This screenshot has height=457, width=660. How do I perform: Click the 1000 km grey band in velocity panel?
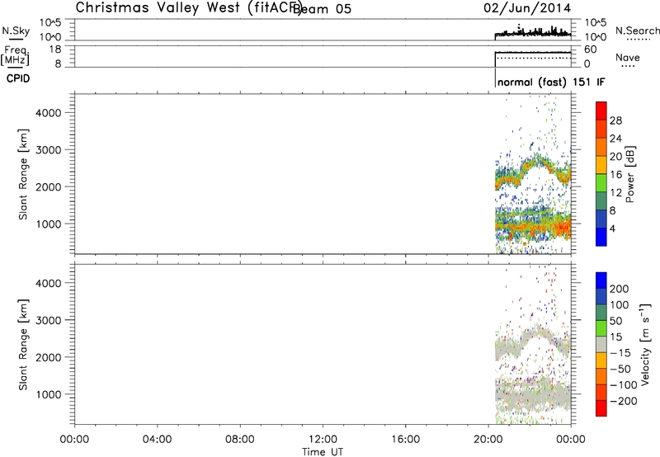click(532, 398)
